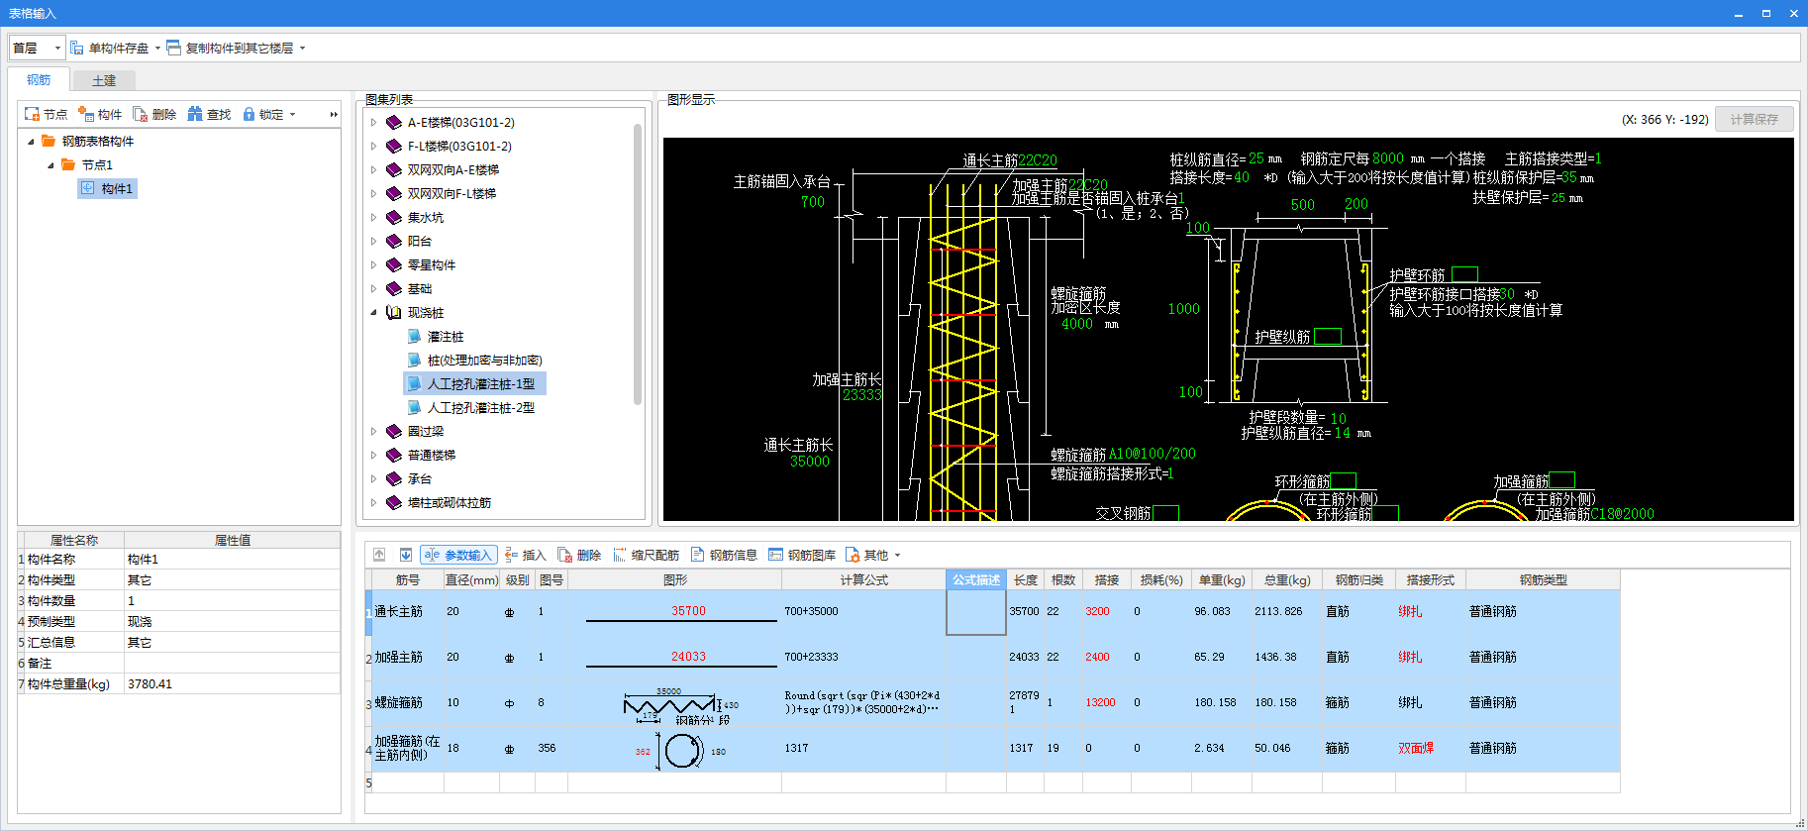
Task: Open the 复制构件到其它楼层 dropdown arrow
Action: tap(302, 48)
